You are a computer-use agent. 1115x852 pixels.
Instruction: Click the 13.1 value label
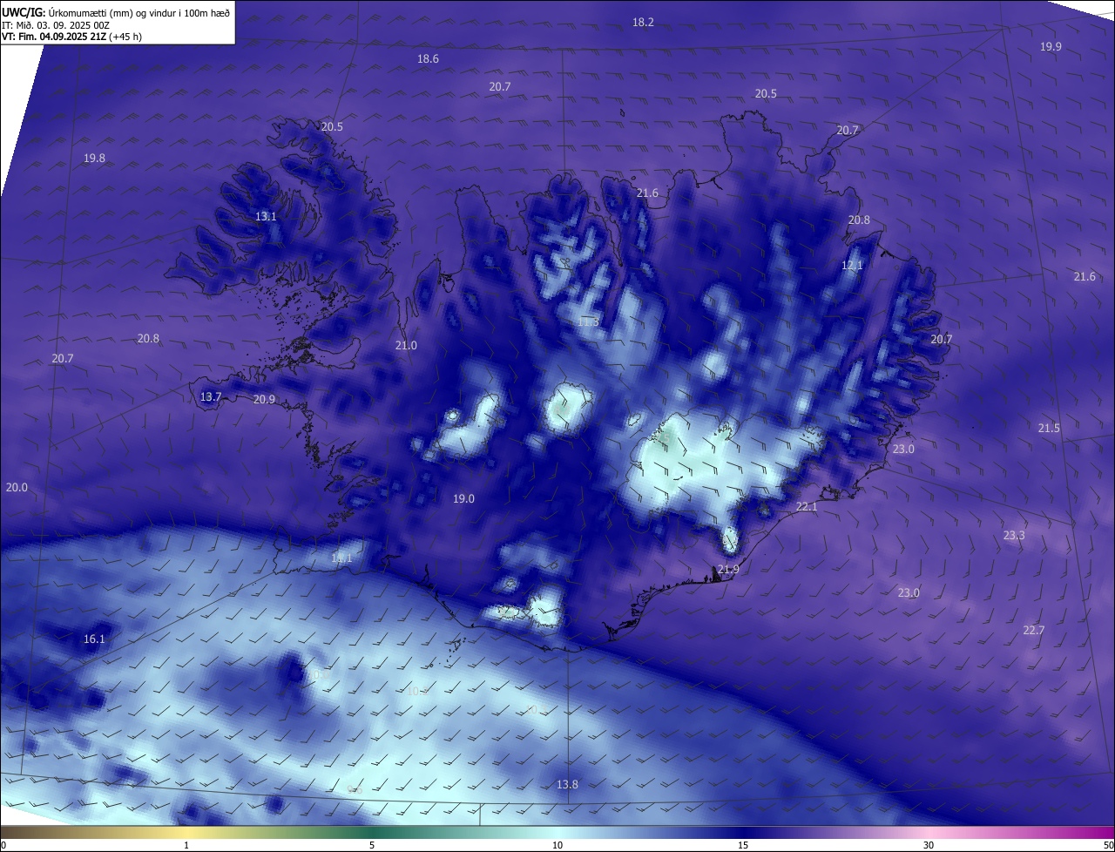tap(266, 216)
